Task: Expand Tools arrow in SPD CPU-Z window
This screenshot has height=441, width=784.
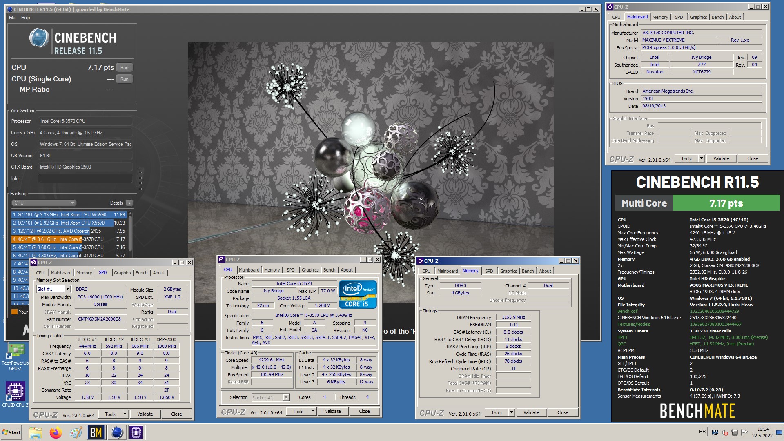Action: pos(125,414)
